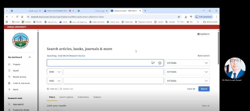Screen dimensions: 250x111
Task: Click Clear all next to Search button
Action: point(191,89)
